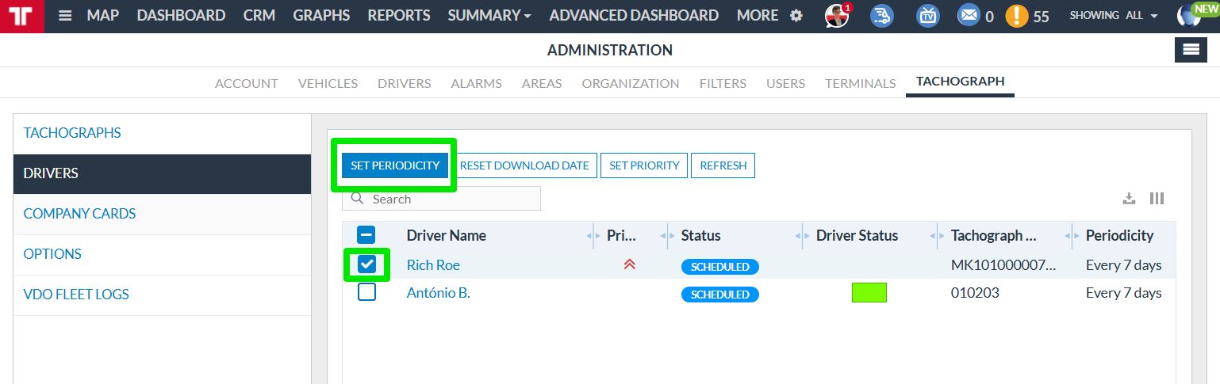Toggle the select-all header checkbox
The image size is (1220, 384).
tap(366, 234)
